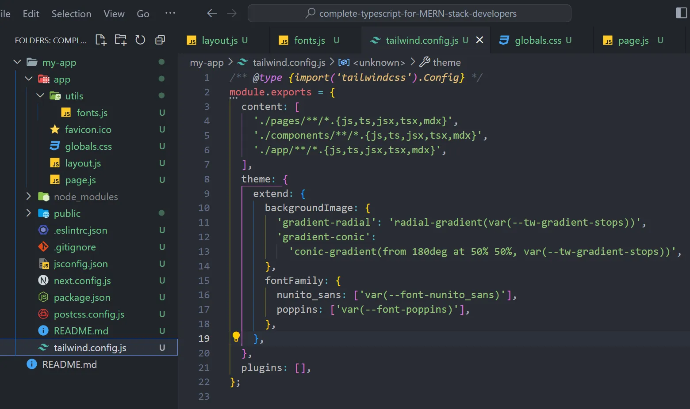Screen dimensions: 690x409
Task: Switch to the globals.css tab
Action: (537, 41)
